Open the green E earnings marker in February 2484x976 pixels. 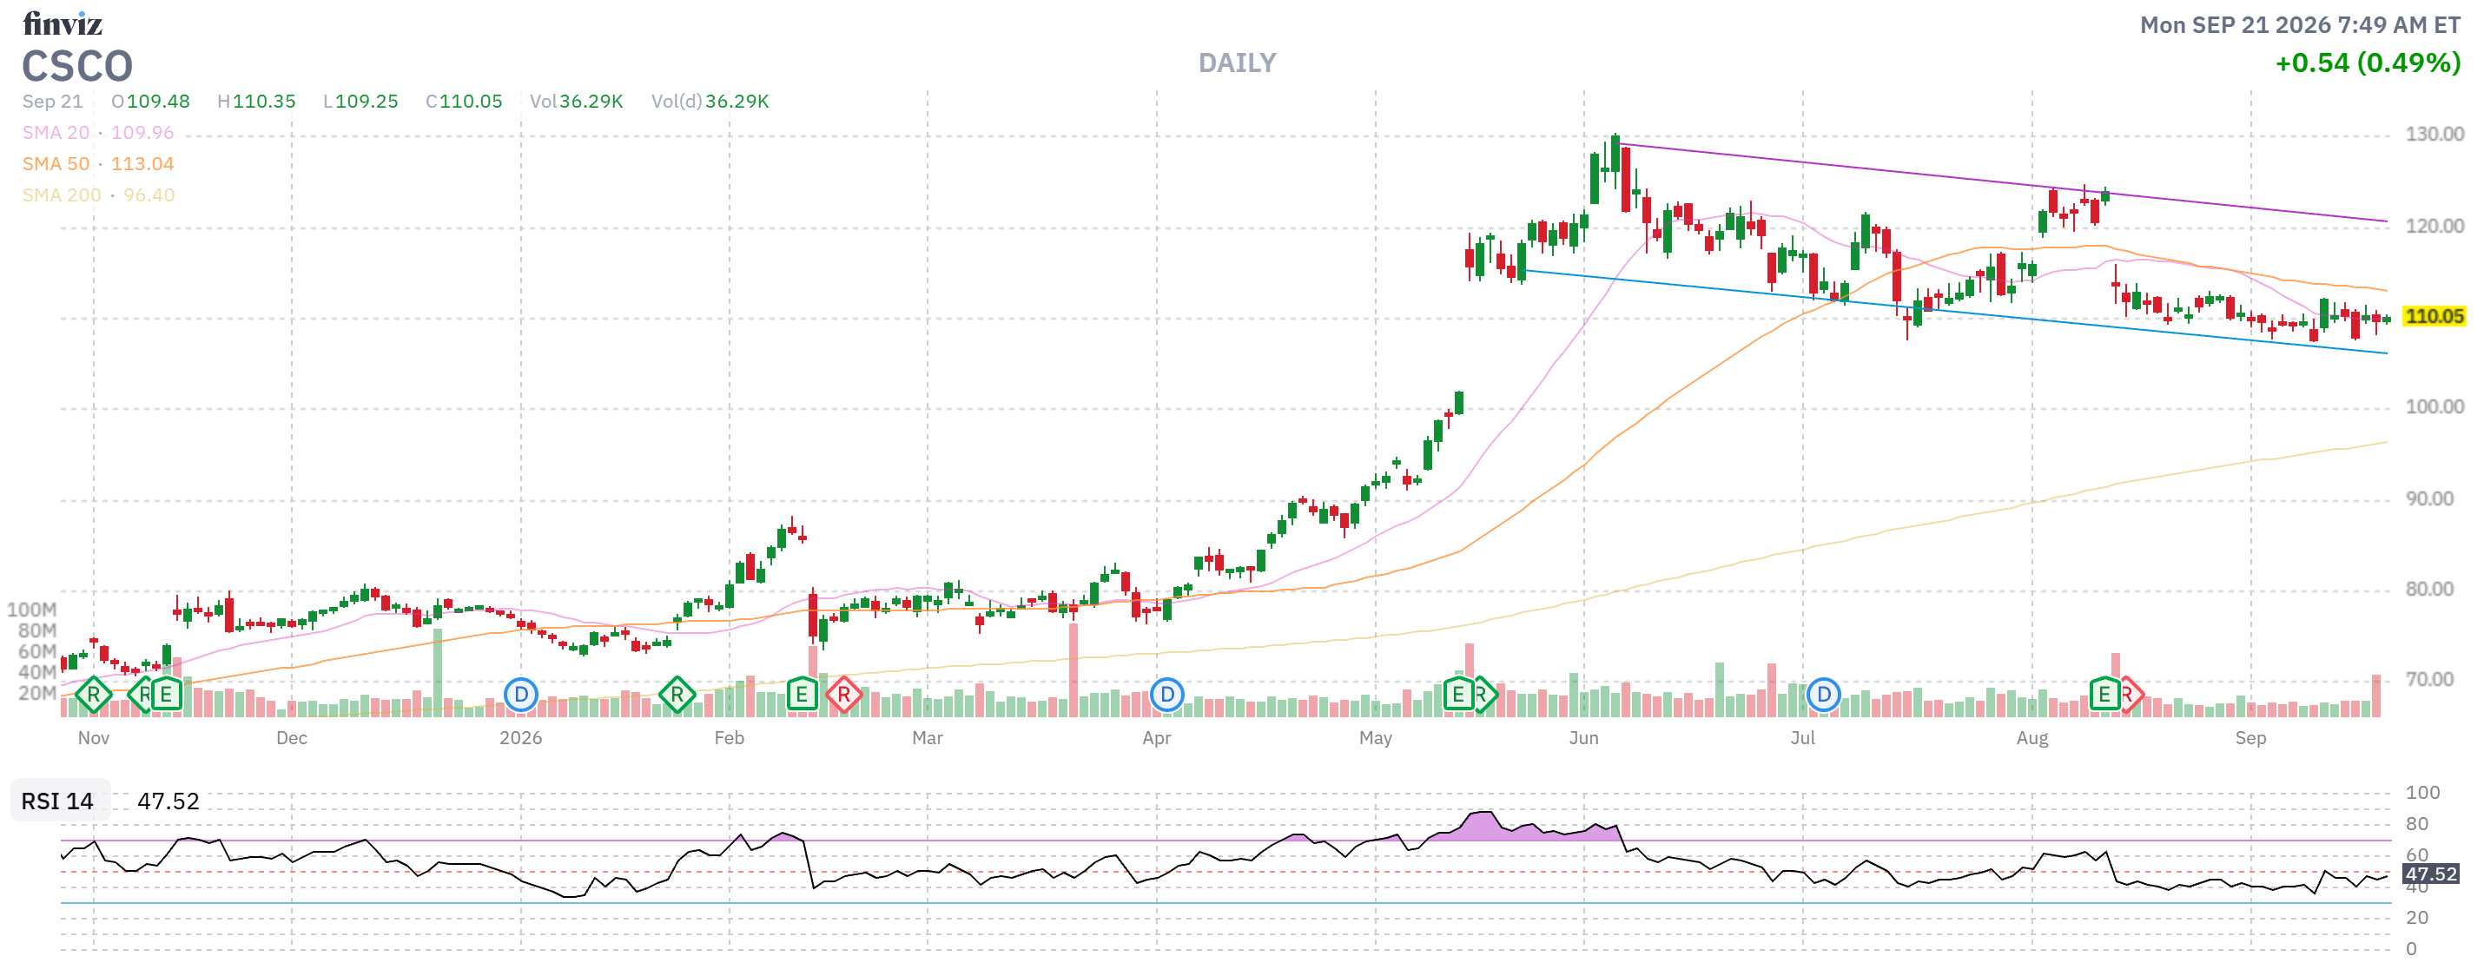click(x=803, y=695)
